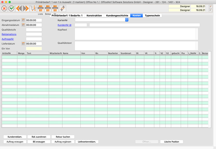Click the AuftragsNr input field

pos(34,39)
